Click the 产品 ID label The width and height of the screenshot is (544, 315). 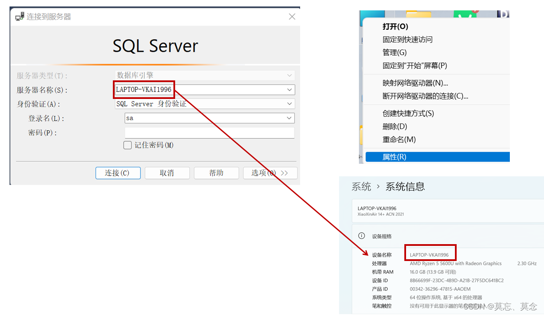380,289
